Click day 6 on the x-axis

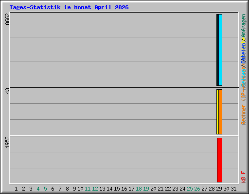point(53,189)
